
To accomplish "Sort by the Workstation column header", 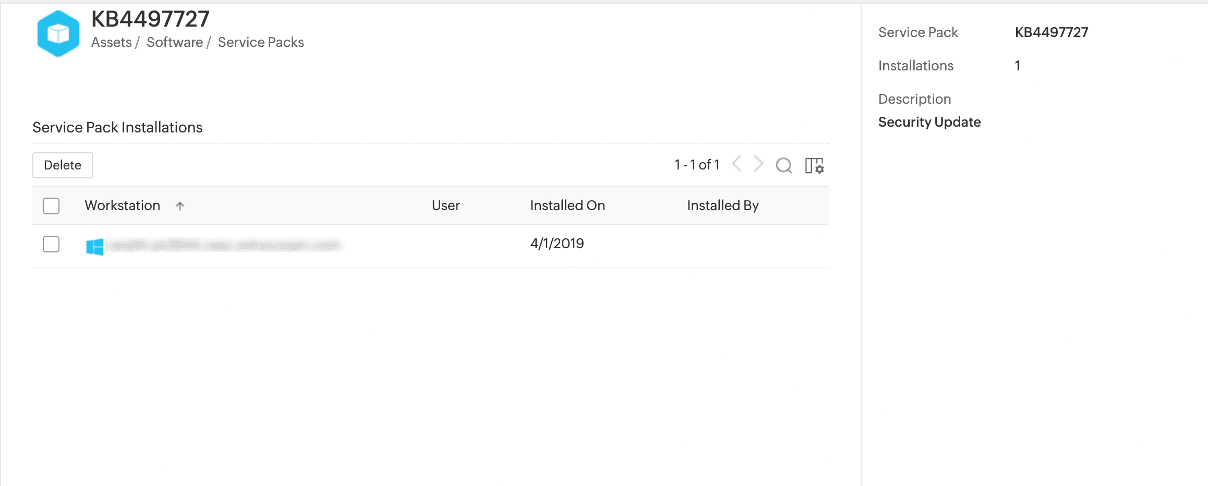I will [x=122, y=205].
